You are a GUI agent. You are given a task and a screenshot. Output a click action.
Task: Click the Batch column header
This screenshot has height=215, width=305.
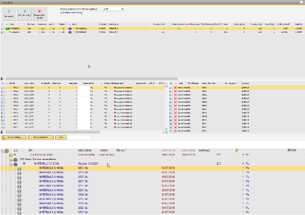coord(12,83)
